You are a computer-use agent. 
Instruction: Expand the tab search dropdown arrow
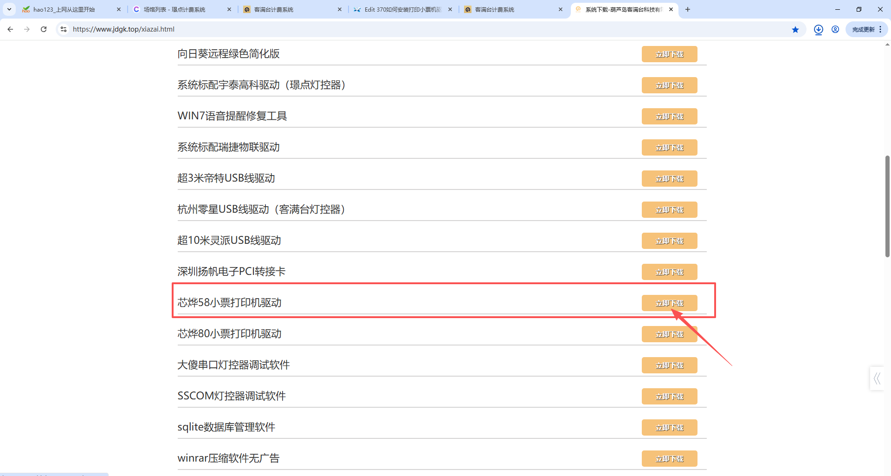click(9, 9)
